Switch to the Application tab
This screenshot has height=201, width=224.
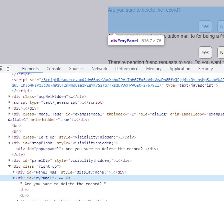[x=180, y=69]
